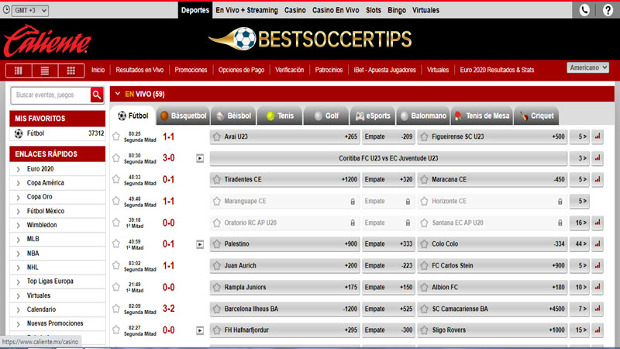The image size is (620, 349).
Task: Click the clock icon beside GMT selector
Action: click(6, 10)
